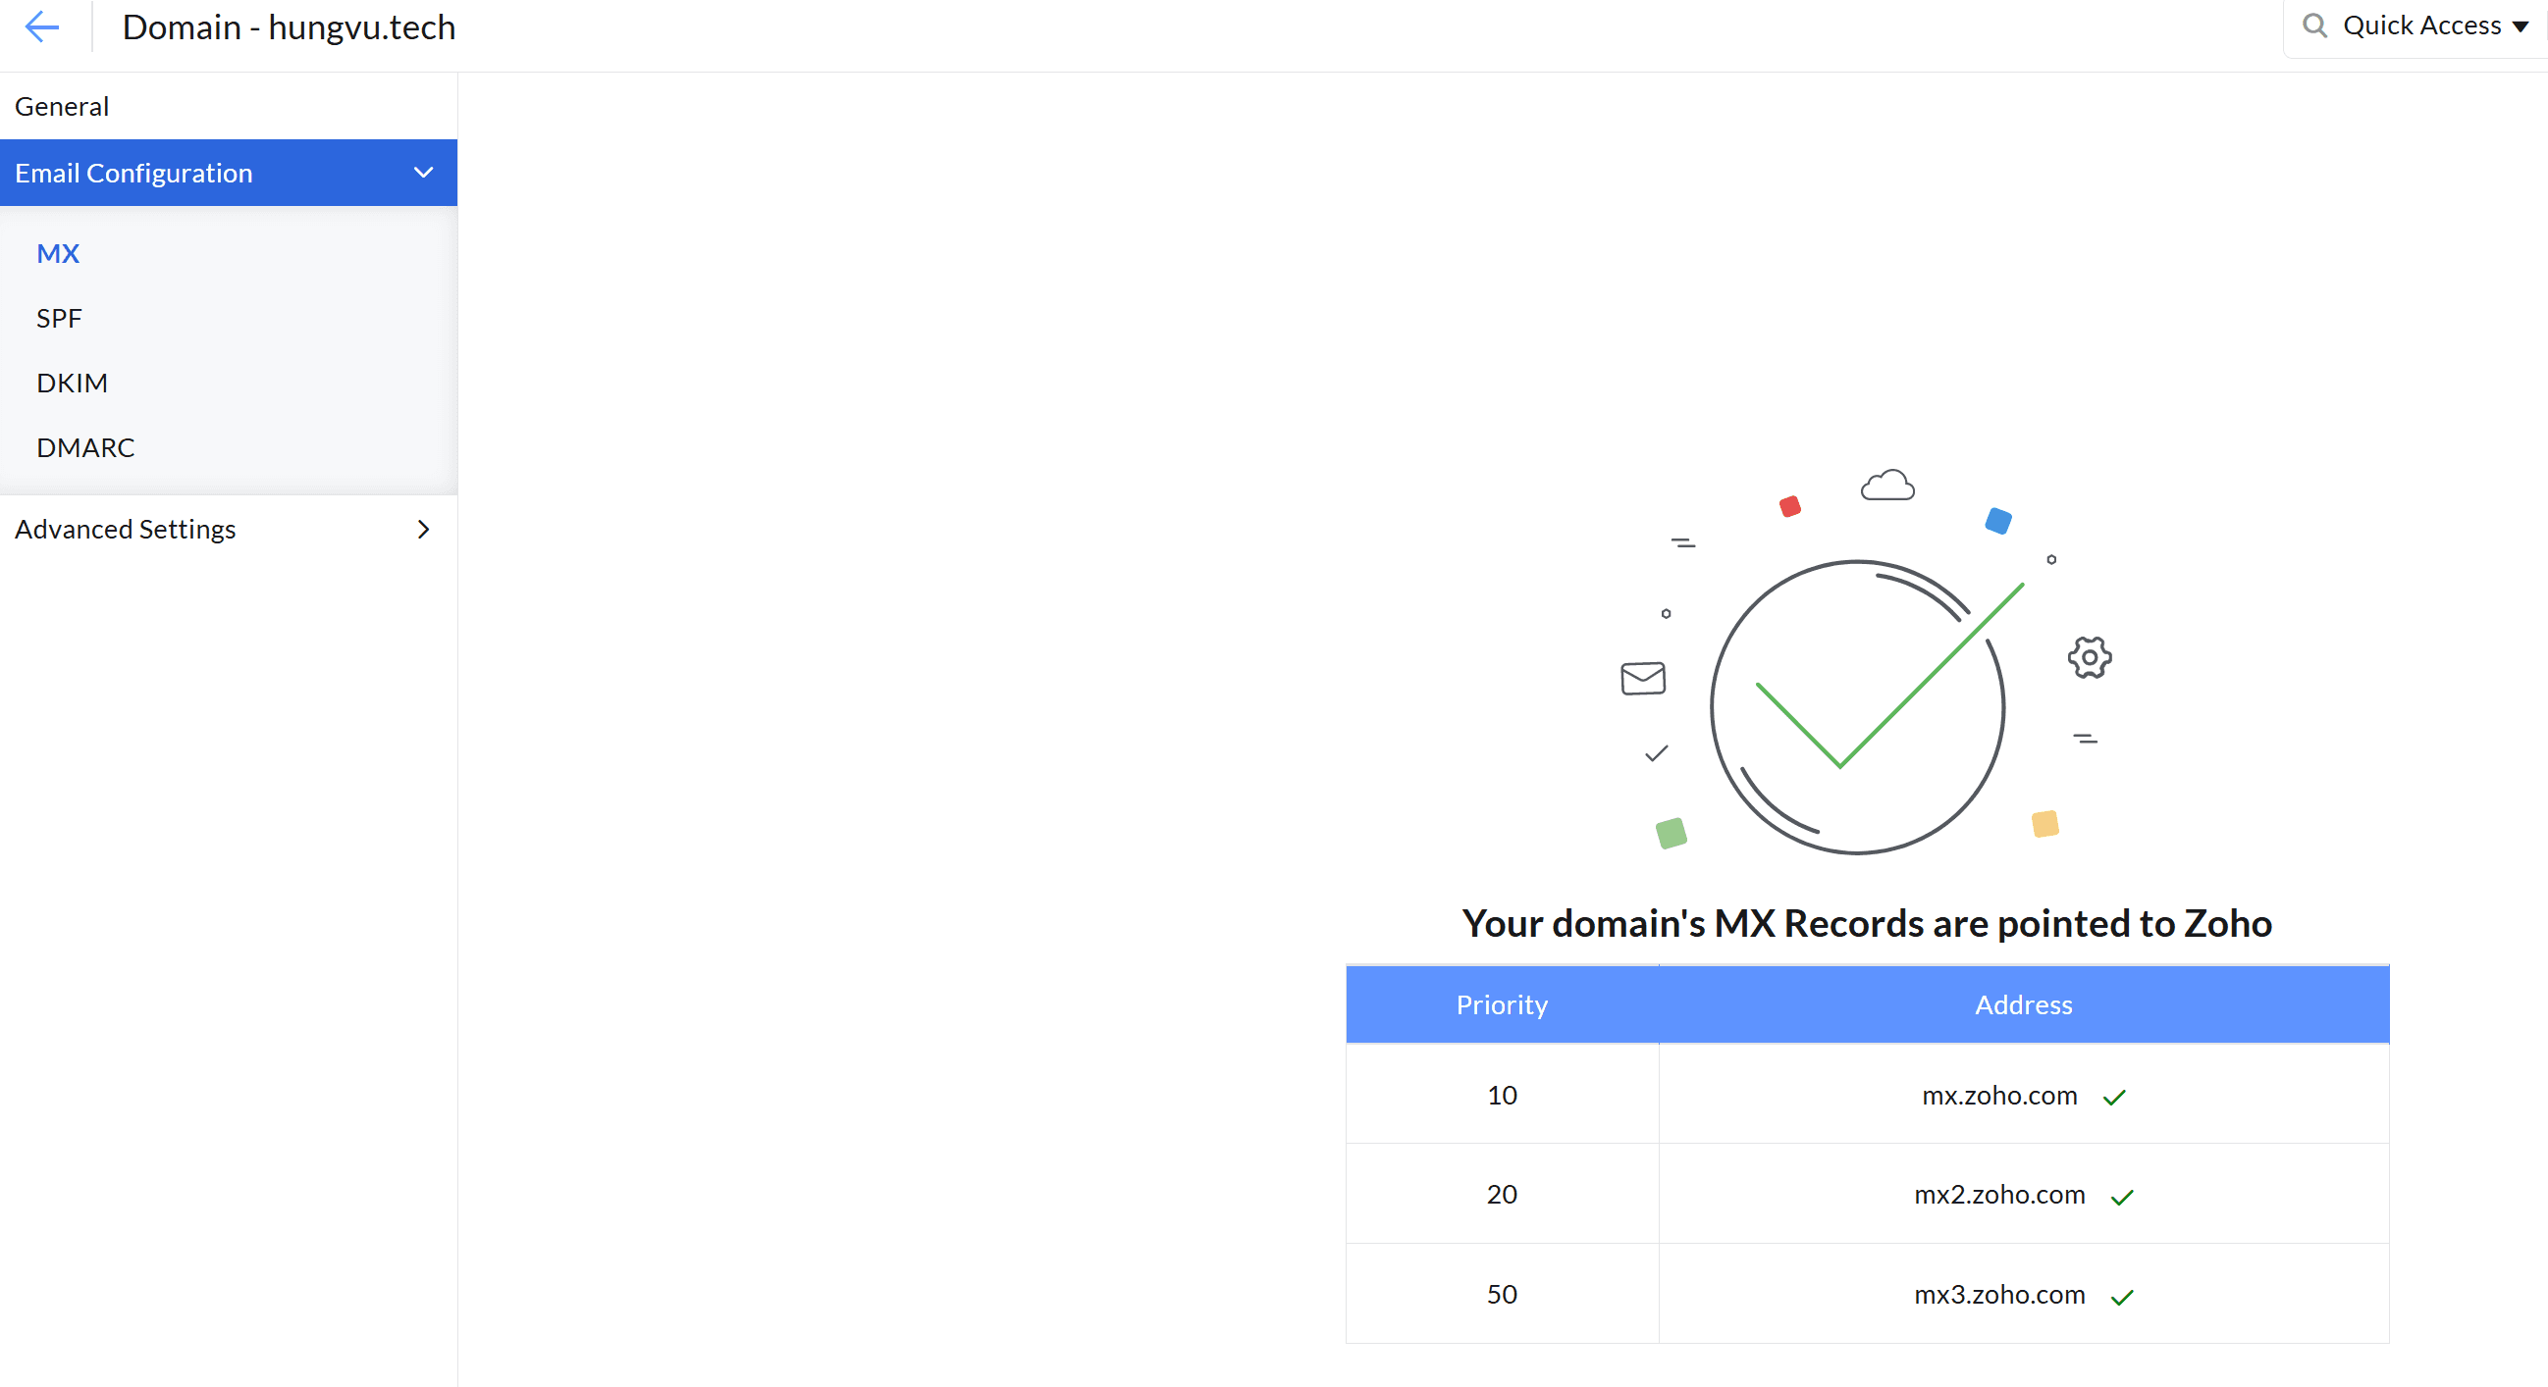2548x1387 pixels.
Task: Select the MX section in the sidebar
Action: coord(57,253)
